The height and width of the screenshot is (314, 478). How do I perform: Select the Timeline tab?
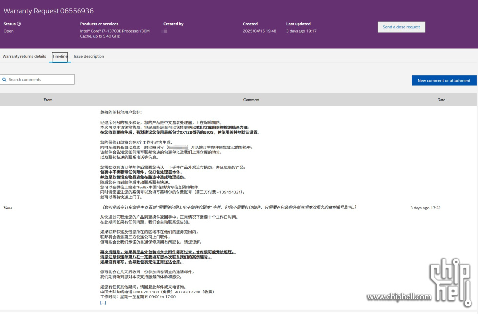pos(60,57)
